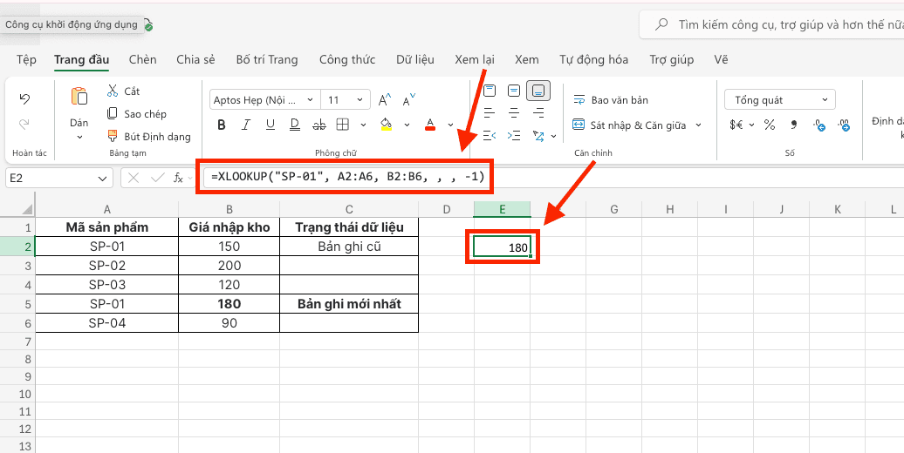Viewport: 904px width, 453px height.
Task: Toggle bold formatting
Action: (222, 125)
